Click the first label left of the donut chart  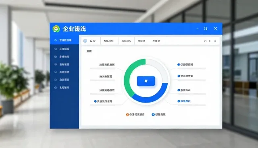(107, 64)
